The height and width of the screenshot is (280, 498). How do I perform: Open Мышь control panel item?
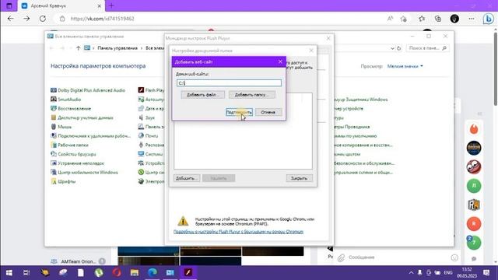[x=61, y=127]
